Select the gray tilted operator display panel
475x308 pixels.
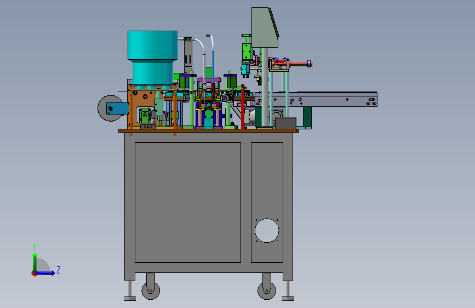point(265,27)
